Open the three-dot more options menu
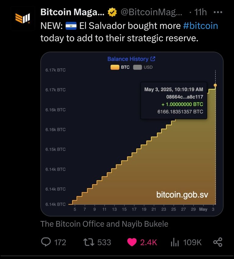Viewport: 234px width, 259px height. (218, 12)
